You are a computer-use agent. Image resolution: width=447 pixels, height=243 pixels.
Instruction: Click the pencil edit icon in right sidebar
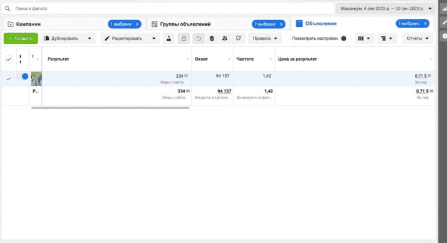[x=444, y=22]
